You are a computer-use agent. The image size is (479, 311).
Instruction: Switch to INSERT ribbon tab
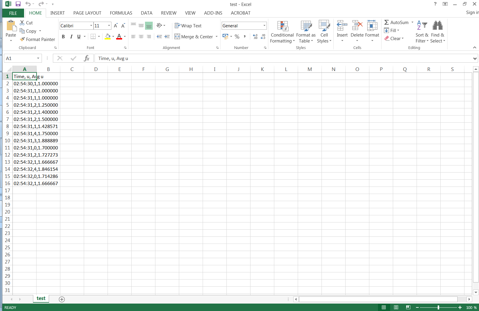(x=57, y=13)
